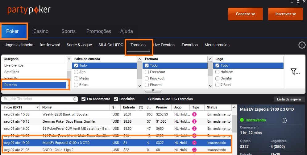Screen dimensions: 307x155
Task: Click the partypoker logo
Action: tap(29, 10)
